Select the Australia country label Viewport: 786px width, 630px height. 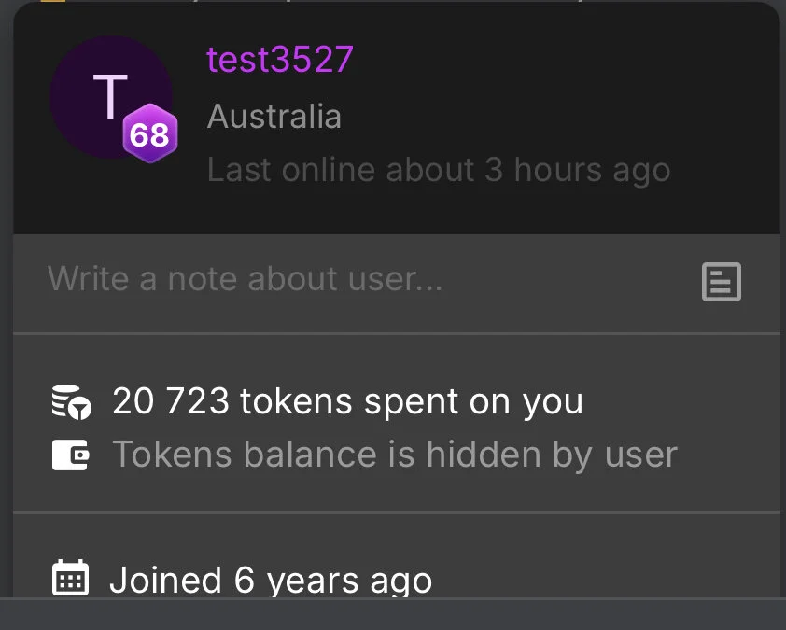(x=274, y=117)
